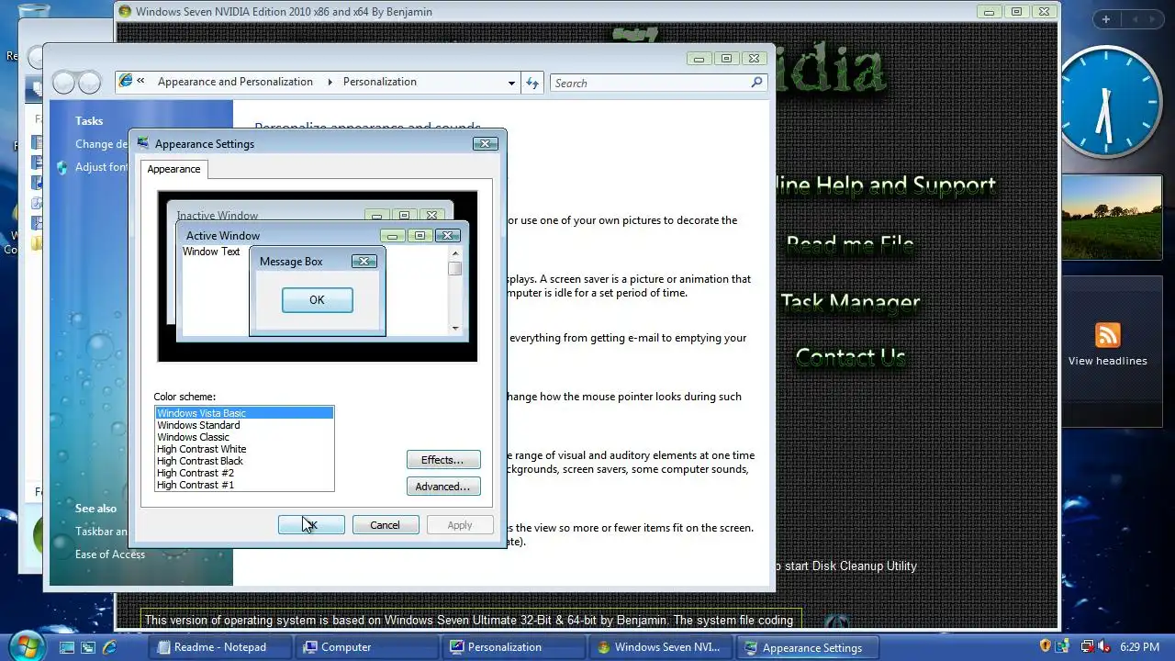
Task: Expand the arrow after Appearance and Personalization
Action: pyautogui.click(x=330, y=82)
